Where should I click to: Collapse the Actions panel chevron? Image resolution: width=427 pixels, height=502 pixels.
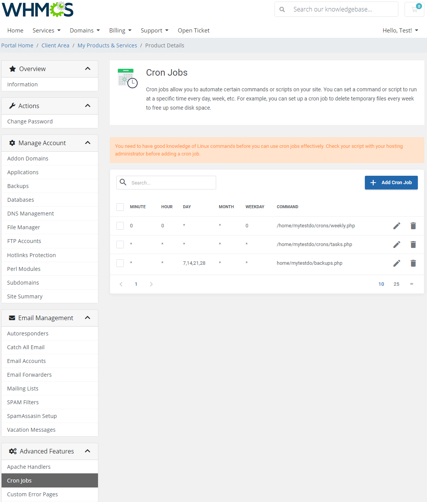pos(88,106)
